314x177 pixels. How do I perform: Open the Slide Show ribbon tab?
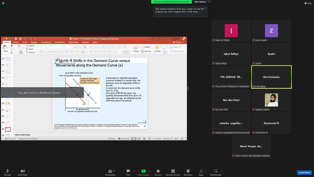74,42
